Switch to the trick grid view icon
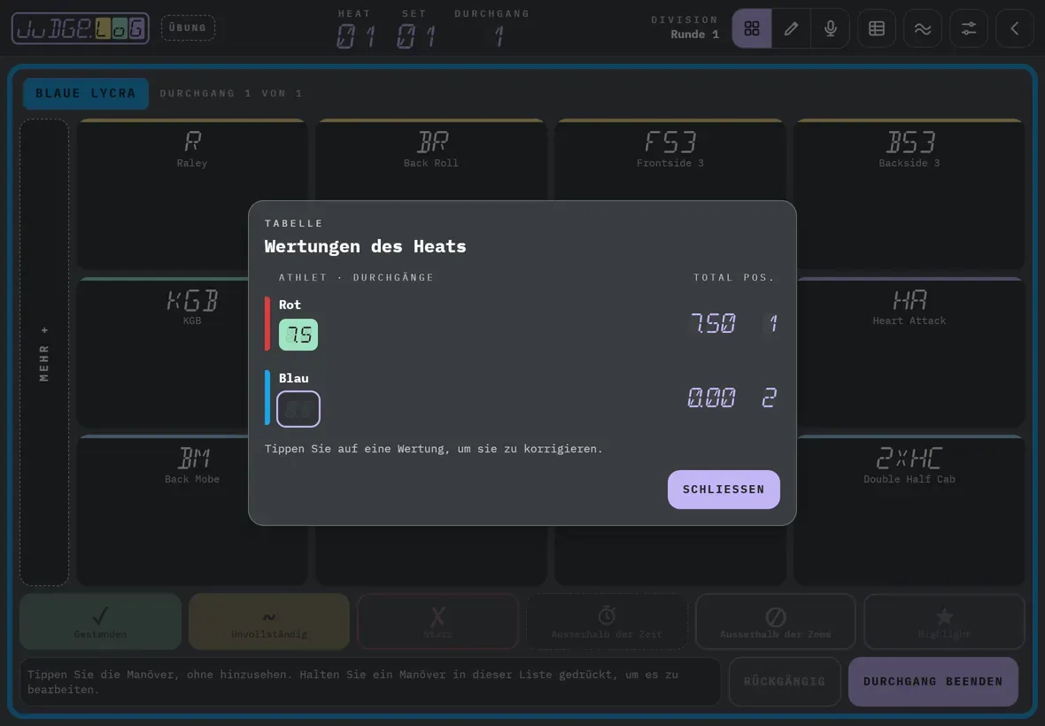 point(752,28)
